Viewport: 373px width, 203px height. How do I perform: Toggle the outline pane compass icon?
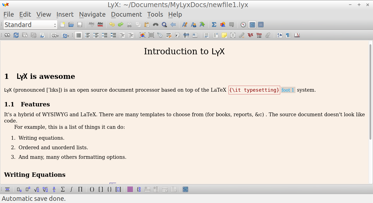(243, 25)
